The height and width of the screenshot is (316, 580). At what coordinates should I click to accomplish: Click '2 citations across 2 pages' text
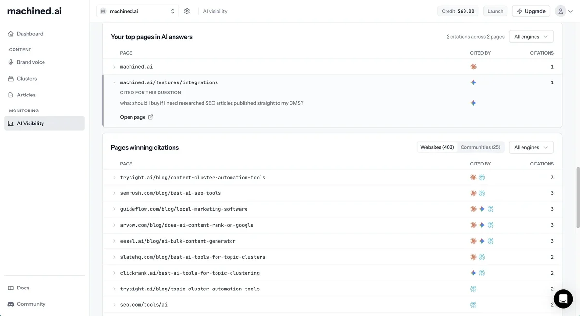tap(476, 37)
